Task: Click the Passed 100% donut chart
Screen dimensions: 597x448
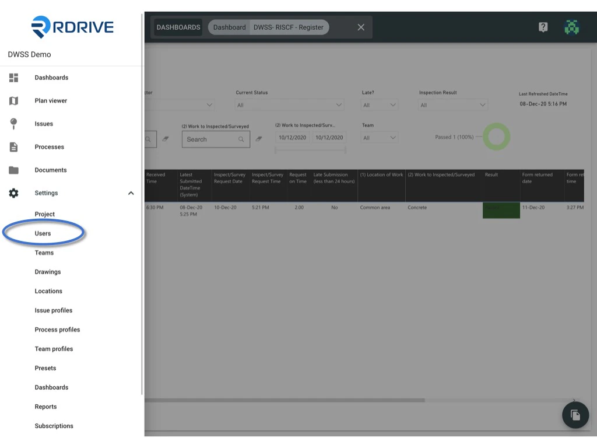Action: [x=496, y=136]
